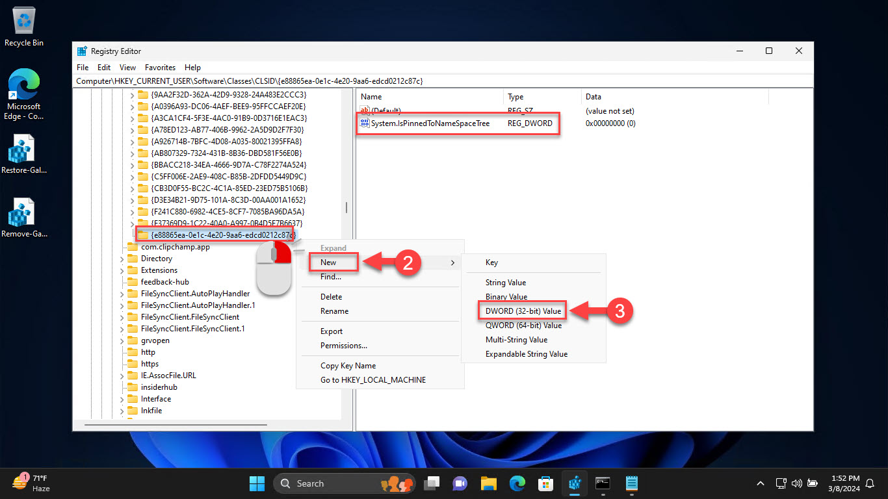888x499 pixels.
Task: Select the System.IsPinnedToNameSpaceTree DWORD value icon
Action: click(x=365, y=123)
